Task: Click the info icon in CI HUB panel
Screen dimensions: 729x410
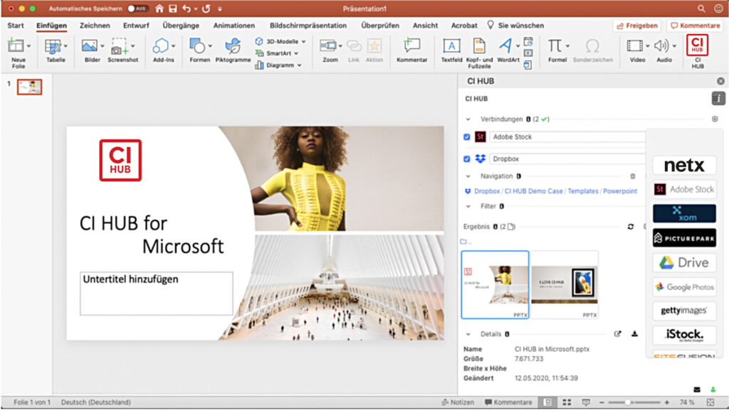Action: (x=718, y=98)
